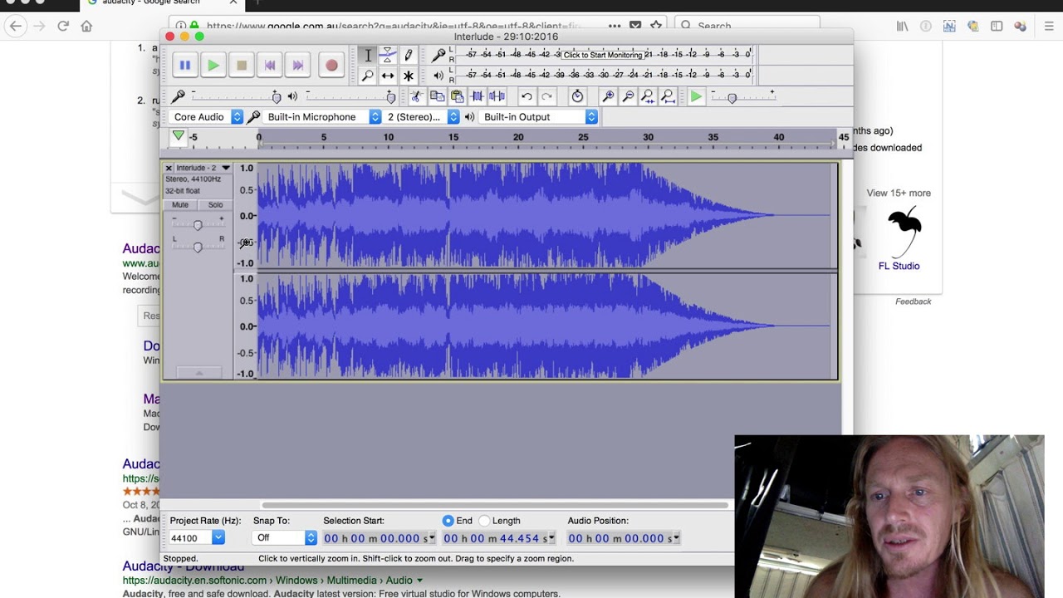Select the Length radio button
Screen dimensions: 1063x598
[x=484, y=521]
